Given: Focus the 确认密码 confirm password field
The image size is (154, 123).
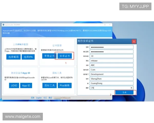Looking at the screenshot, I should click(111, 52).
